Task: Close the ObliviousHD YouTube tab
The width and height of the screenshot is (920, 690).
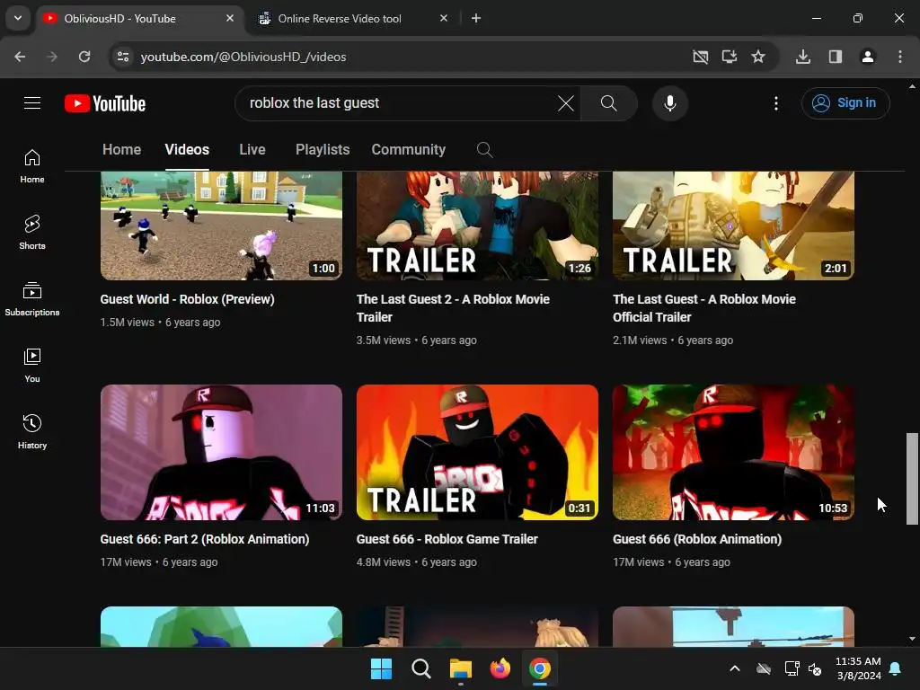Action: (x=230, y=18)
